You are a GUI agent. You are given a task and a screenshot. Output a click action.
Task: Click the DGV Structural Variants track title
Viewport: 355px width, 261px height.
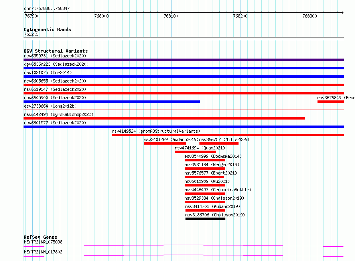[56, 51]
